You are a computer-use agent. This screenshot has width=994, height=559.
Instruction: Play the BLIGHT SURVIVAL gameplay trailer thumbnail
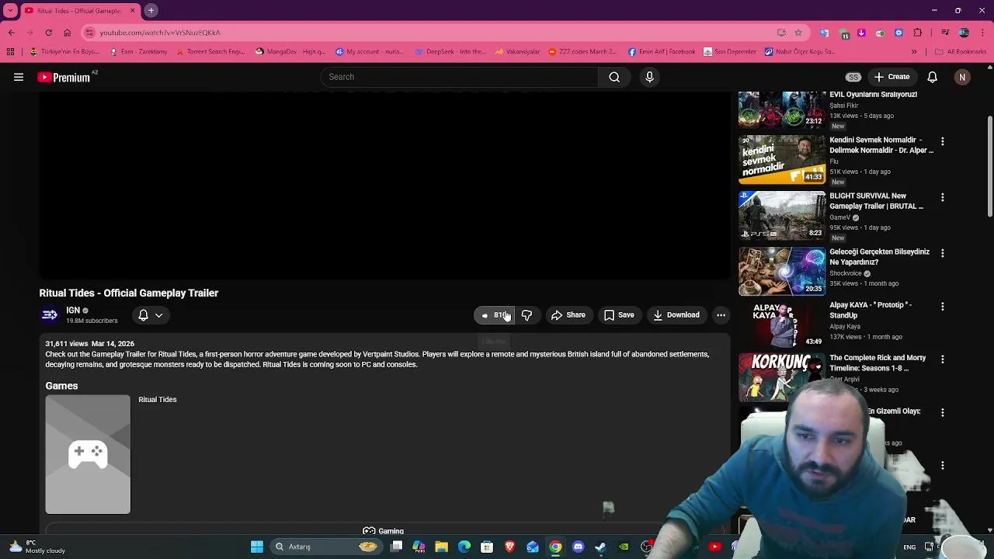782,215
